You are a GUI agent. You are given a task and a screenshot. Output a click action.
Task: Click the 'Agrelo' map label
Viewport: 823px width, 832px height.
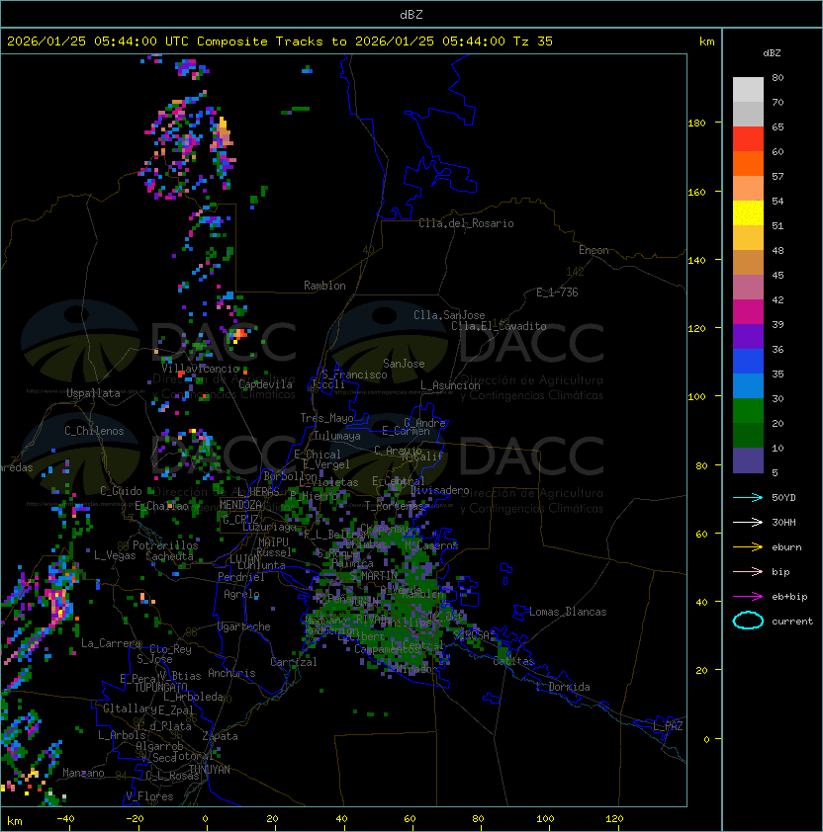pos(241,594)
